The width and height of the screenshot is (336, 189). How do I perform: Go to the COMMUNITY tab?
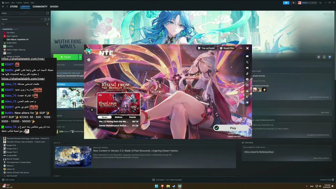coord(40,7)
